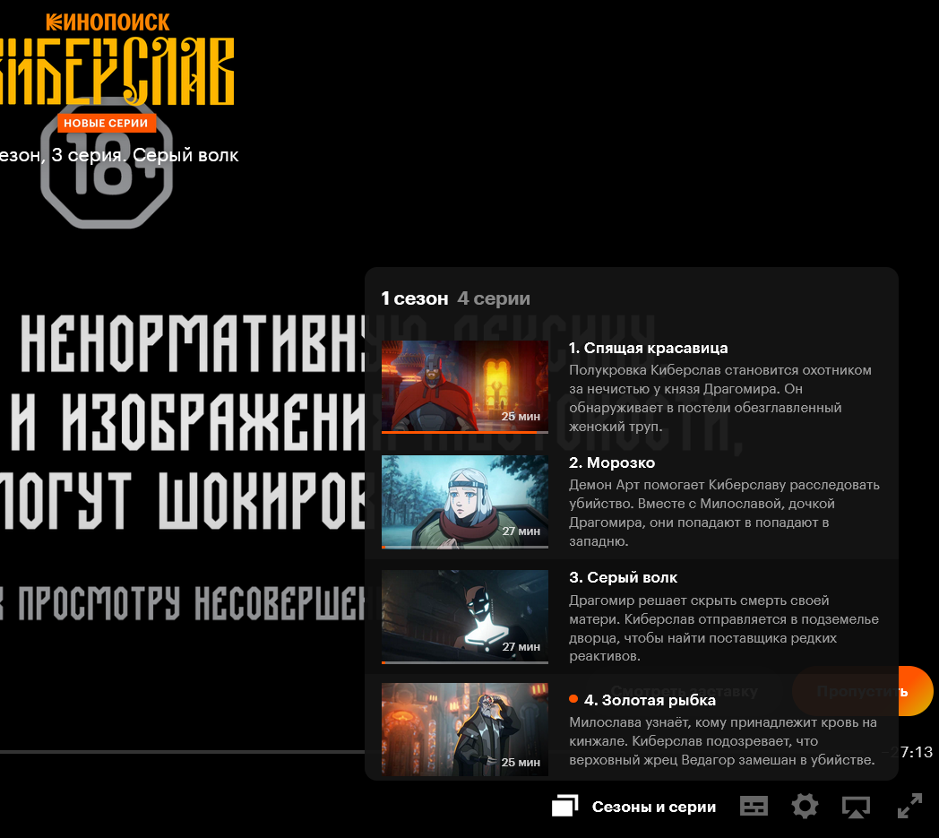This screenshot has height=838, width=939.
Task: Click the Киберслав series title logo
Action: click(x=116, y=72)
